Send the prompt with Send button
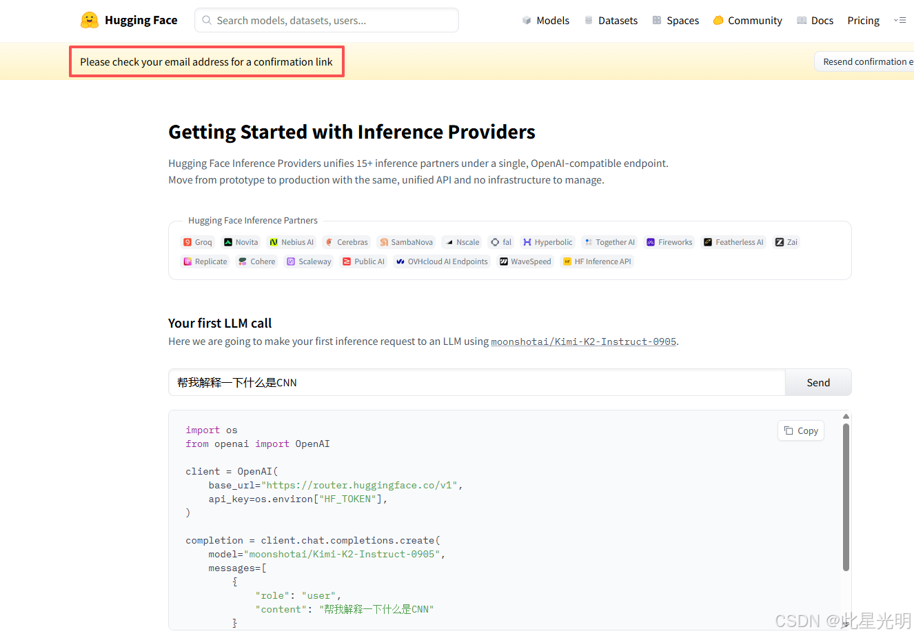This screenshot has height=636, width=914. point(818,382)
